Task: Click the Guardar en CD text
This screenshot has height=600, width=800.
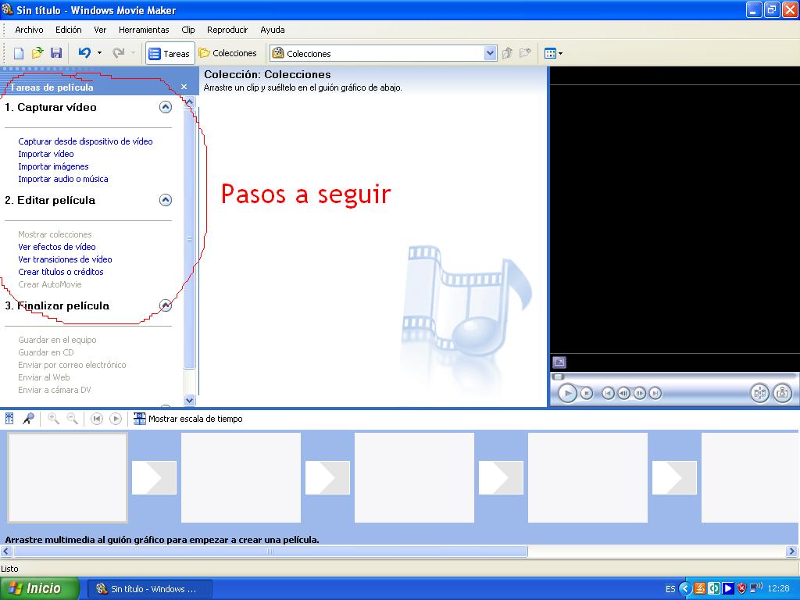Action: click(46, 352)
